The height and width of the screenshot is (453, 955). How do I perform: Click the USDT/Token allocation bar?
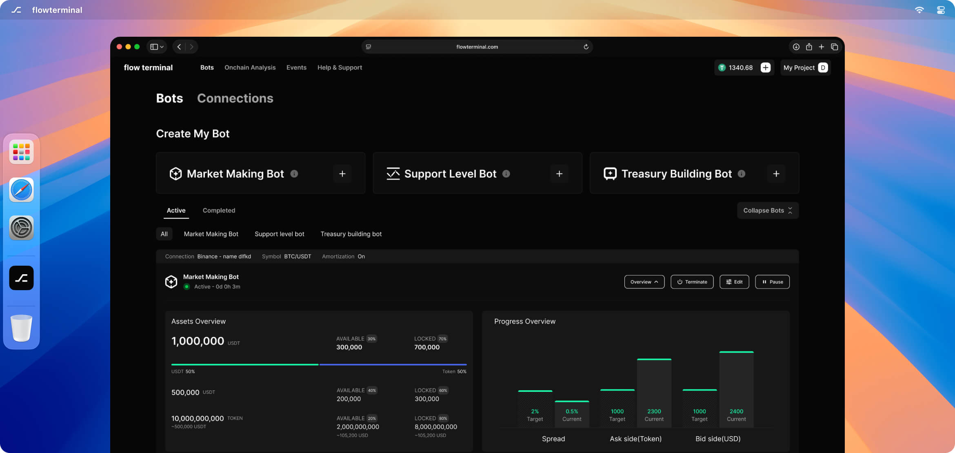point(319,364)
